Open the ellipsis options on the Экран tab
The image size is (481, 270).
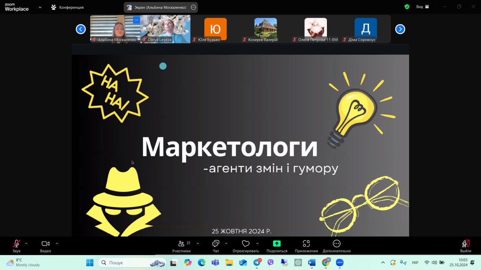pos(194,7)
